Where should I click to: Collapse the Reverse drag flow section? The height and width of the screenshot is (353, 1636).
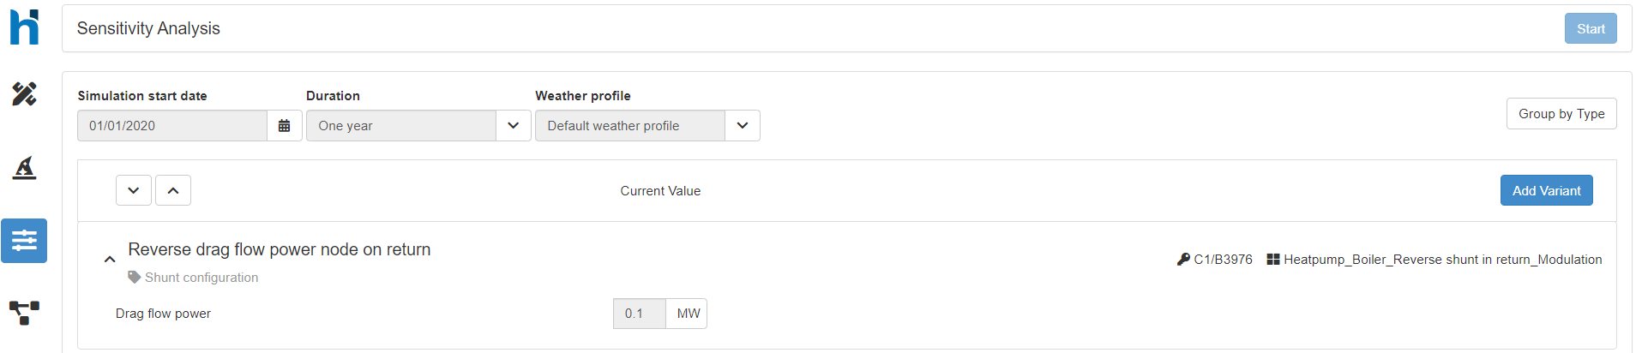point(110,259)
